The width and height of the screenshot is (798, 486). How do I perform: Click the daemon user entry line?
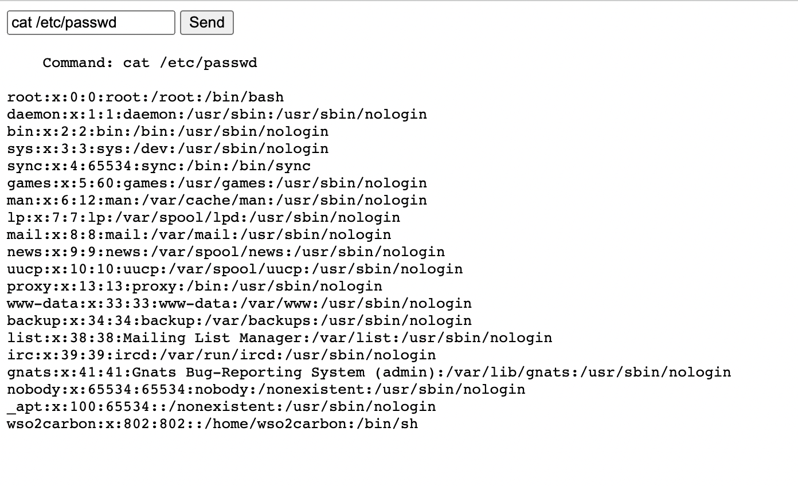coord(217,114)
